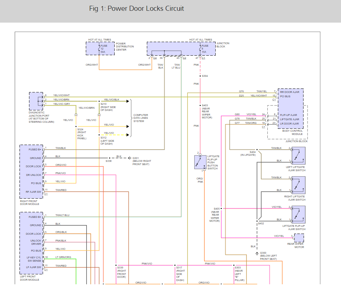
Task: Click the S210 splice label
Action: tap(103, 104)
